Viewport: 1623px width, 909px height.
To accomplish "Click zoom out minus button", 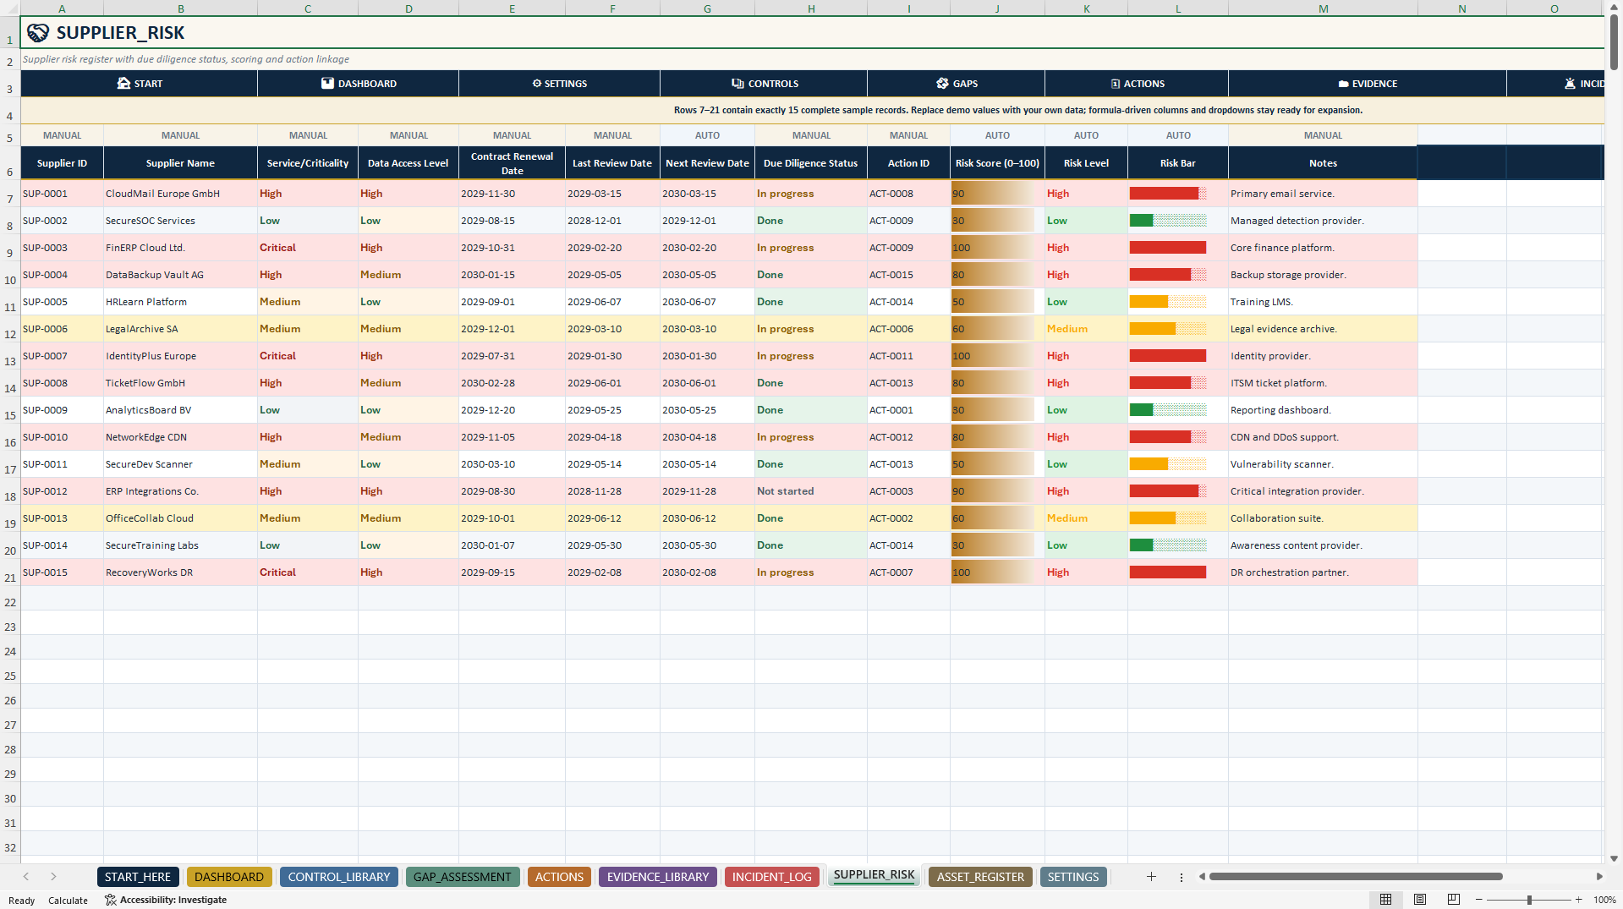I will (1478, 900).
